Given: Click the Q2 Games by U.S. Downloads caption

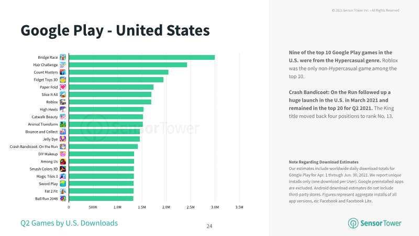Looking at the screenshot, I should (69, 223).
